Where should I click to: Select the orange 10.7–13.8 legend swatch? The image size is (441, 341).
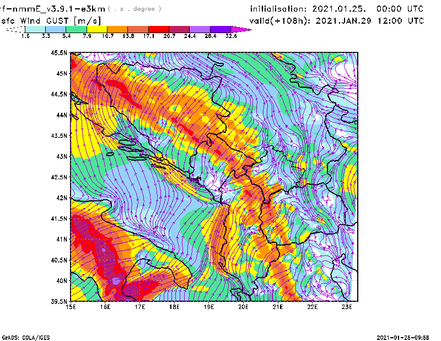pyautogui.click(x=117, y=29)
